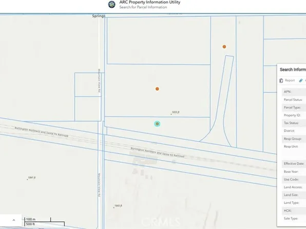Select the Base Year: row
Viewport: 306px width, 229px height.
pos(294,171)
